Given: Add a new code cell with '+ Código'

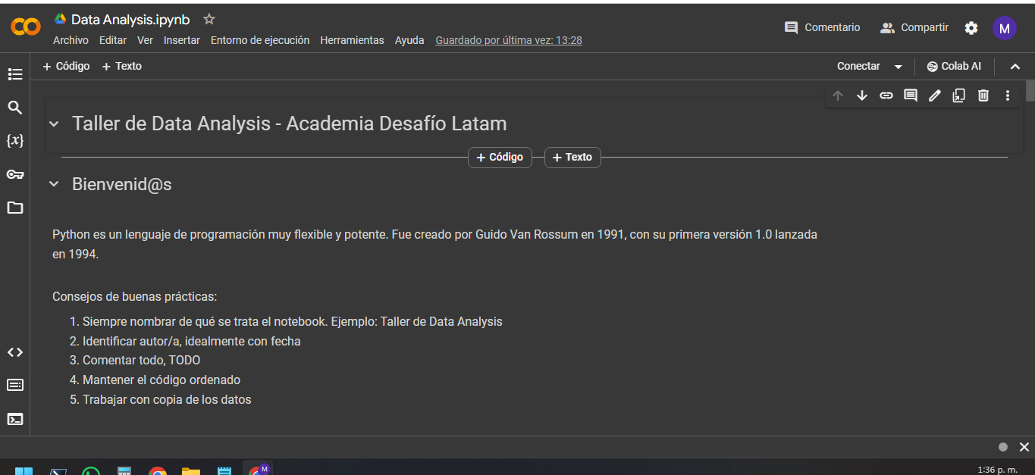Looking at the screenshot, I should (x=66, y=66).
